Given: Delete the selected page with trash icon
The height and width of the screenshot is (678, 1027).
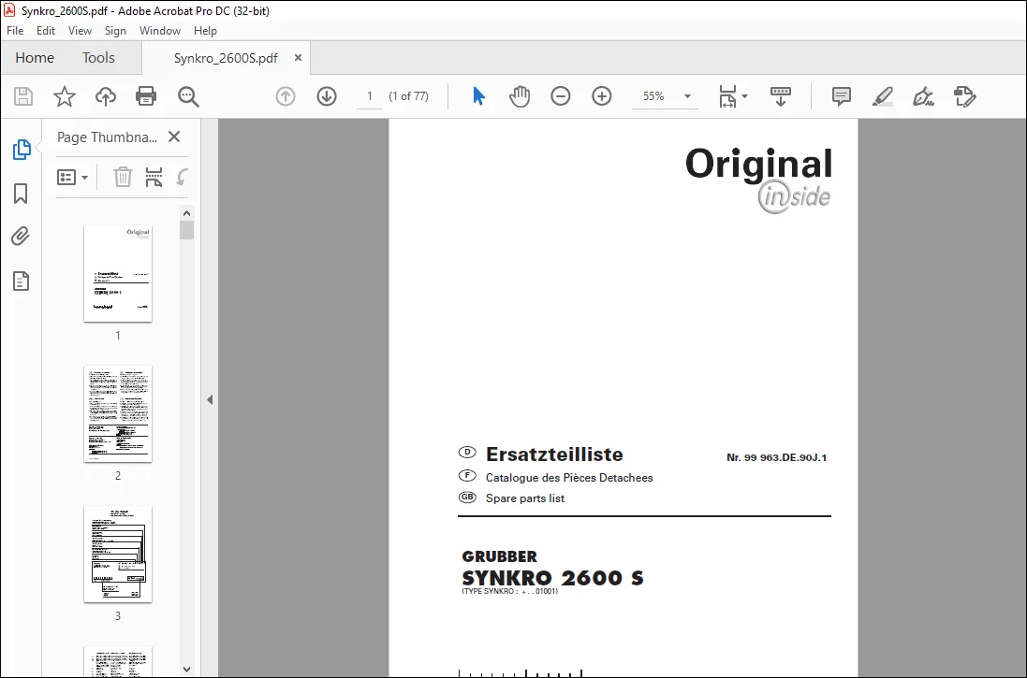Looking at the screenshot, I should (x=123, y=177).
